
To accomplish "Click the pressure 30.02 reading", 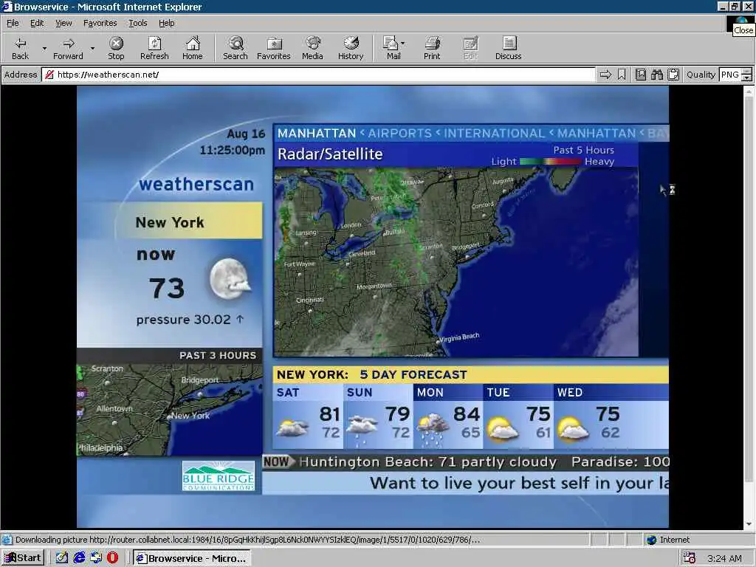I will click(190, 320).
